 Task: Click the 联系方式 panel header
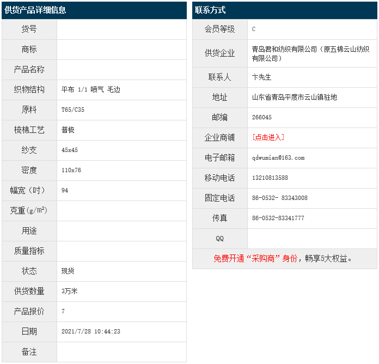(x=210, y=10)
